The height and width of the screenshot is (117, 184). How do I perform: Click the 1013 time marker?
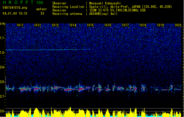[x=55, y=25]
